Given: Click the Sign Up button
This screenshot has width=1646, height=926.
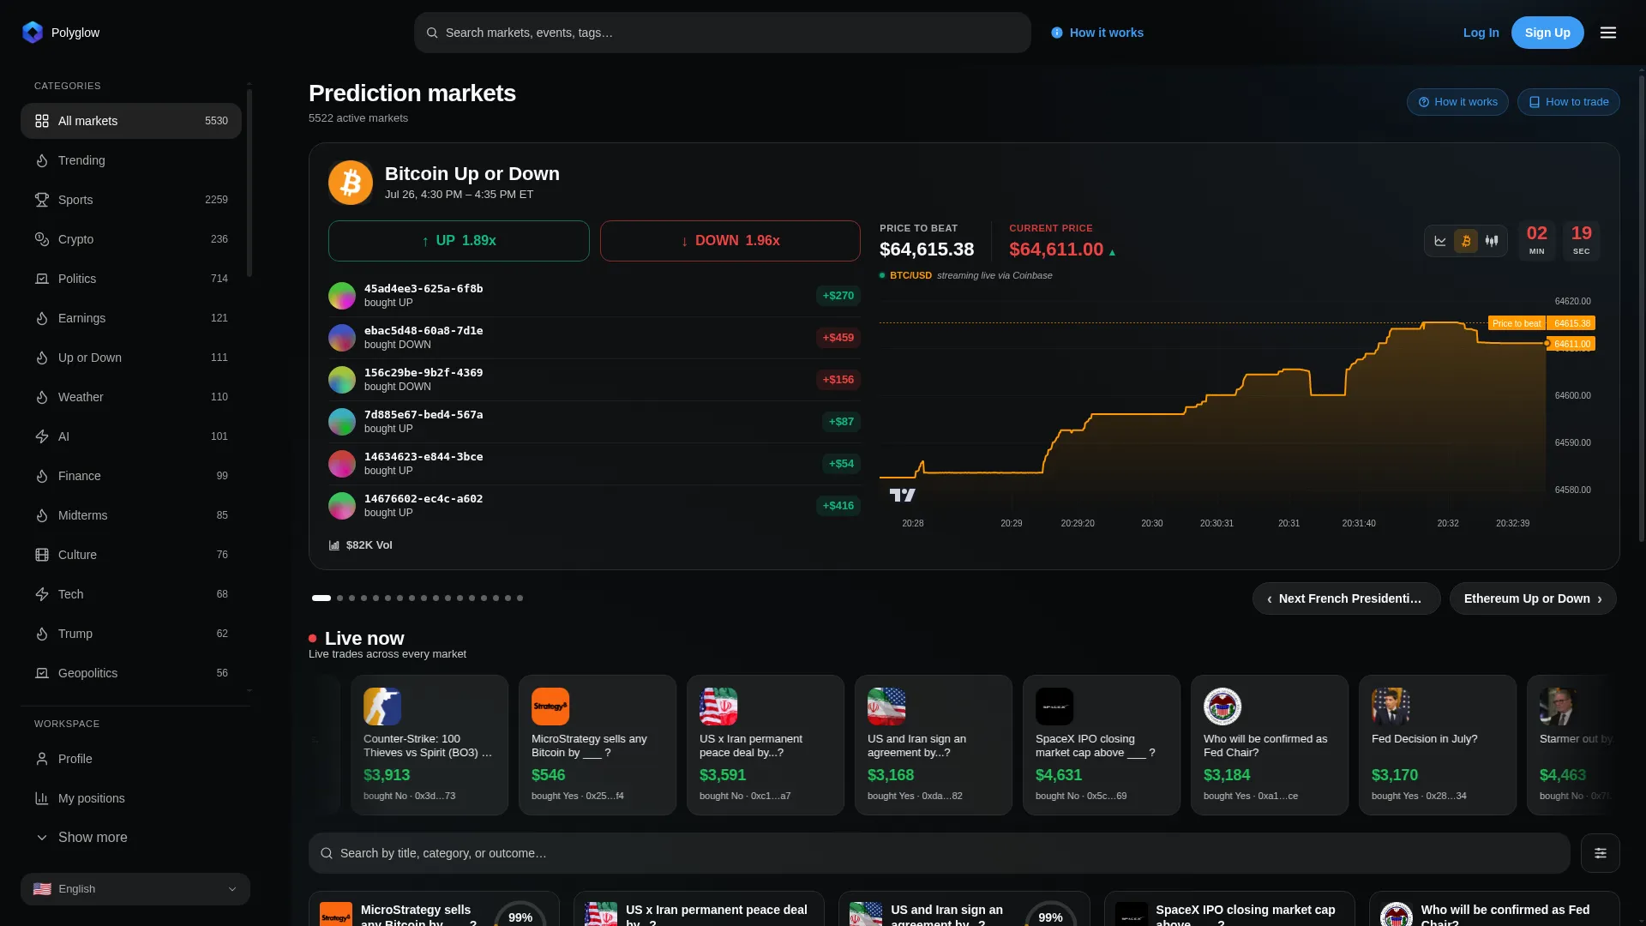Looking at the screenshot, I should point(1547,33).
